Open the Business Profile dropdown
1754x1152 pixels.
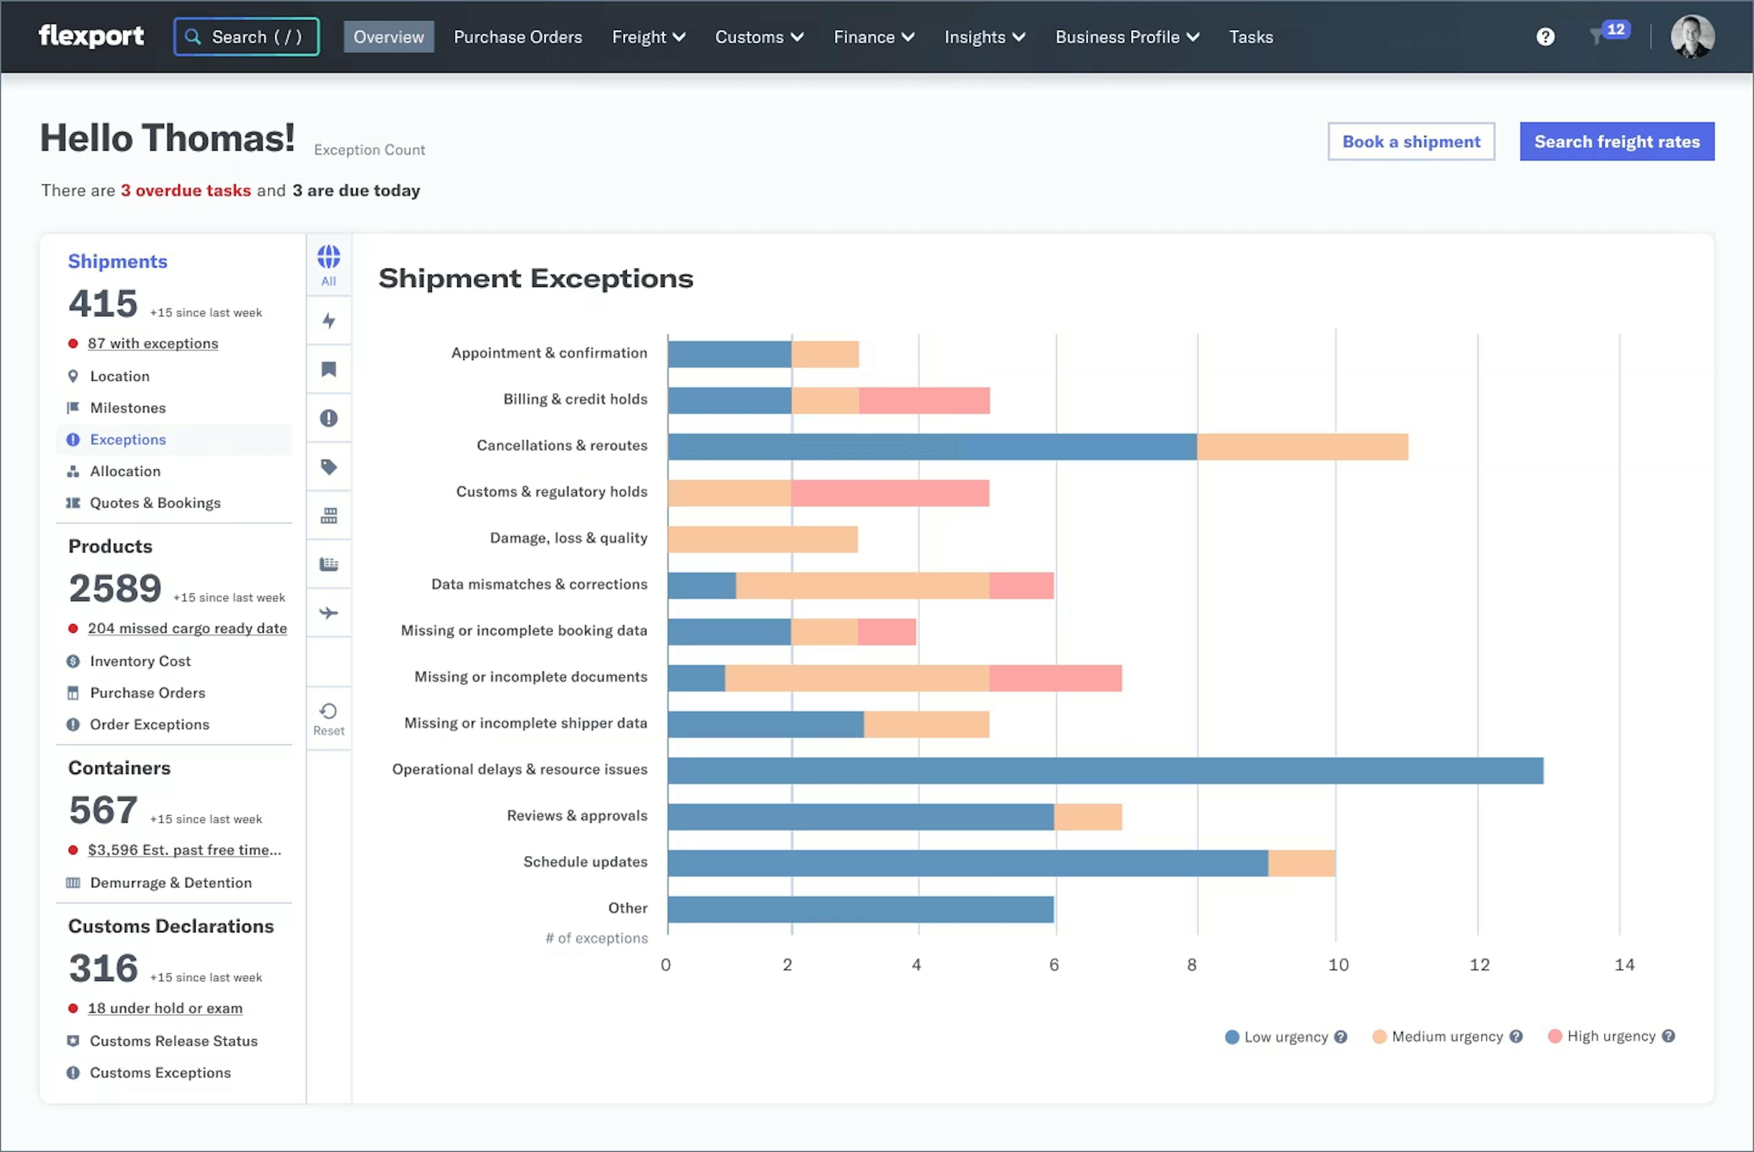point(1126,36)
